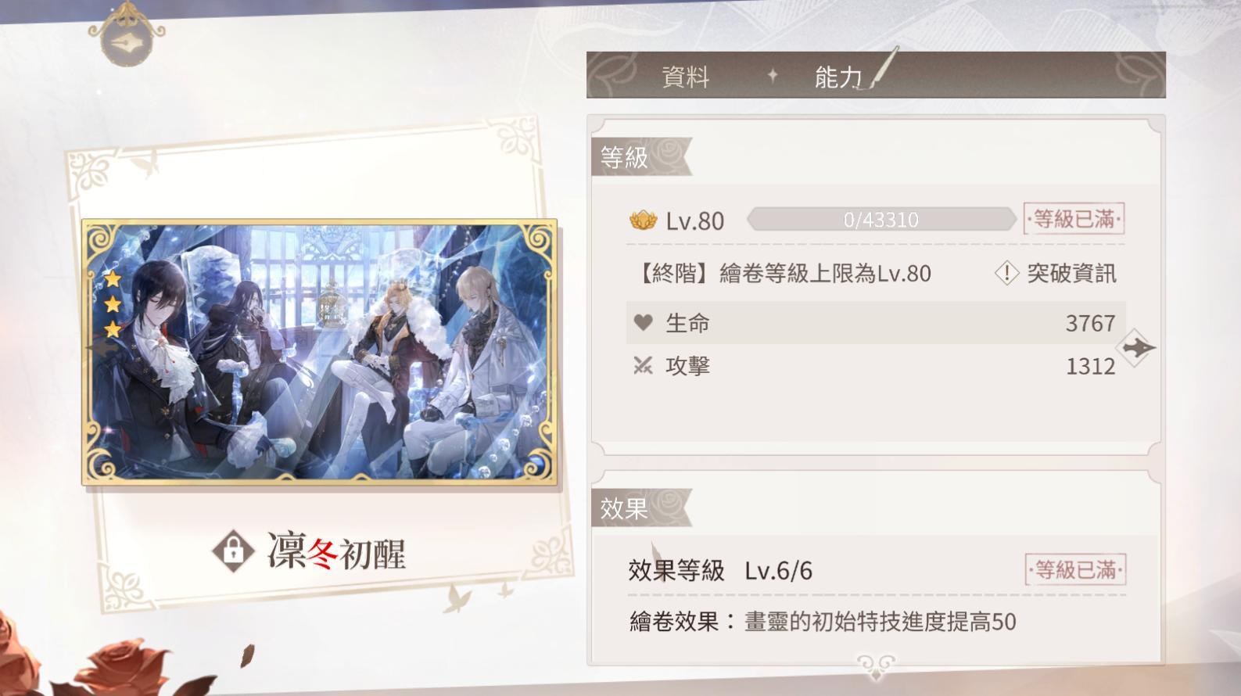Click the lotus crown icon beside Lv.80

(x=644, y=221)
